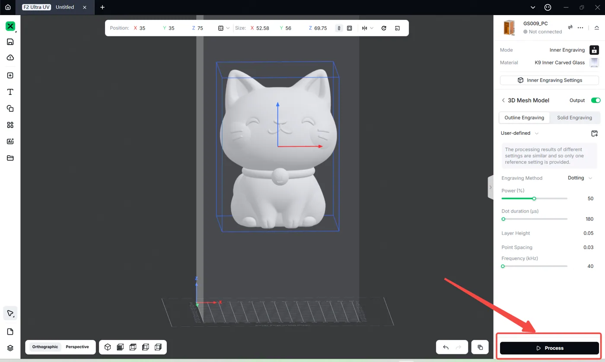Click the K9 glass material thumbnail
605x362 pixels.
[x=594, y=63]
